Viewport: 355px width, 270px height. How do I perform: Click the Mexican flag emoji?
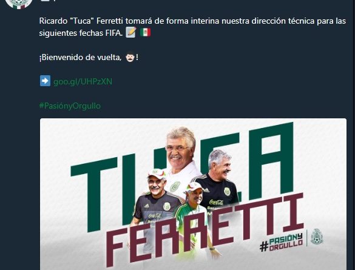(145, 33)
